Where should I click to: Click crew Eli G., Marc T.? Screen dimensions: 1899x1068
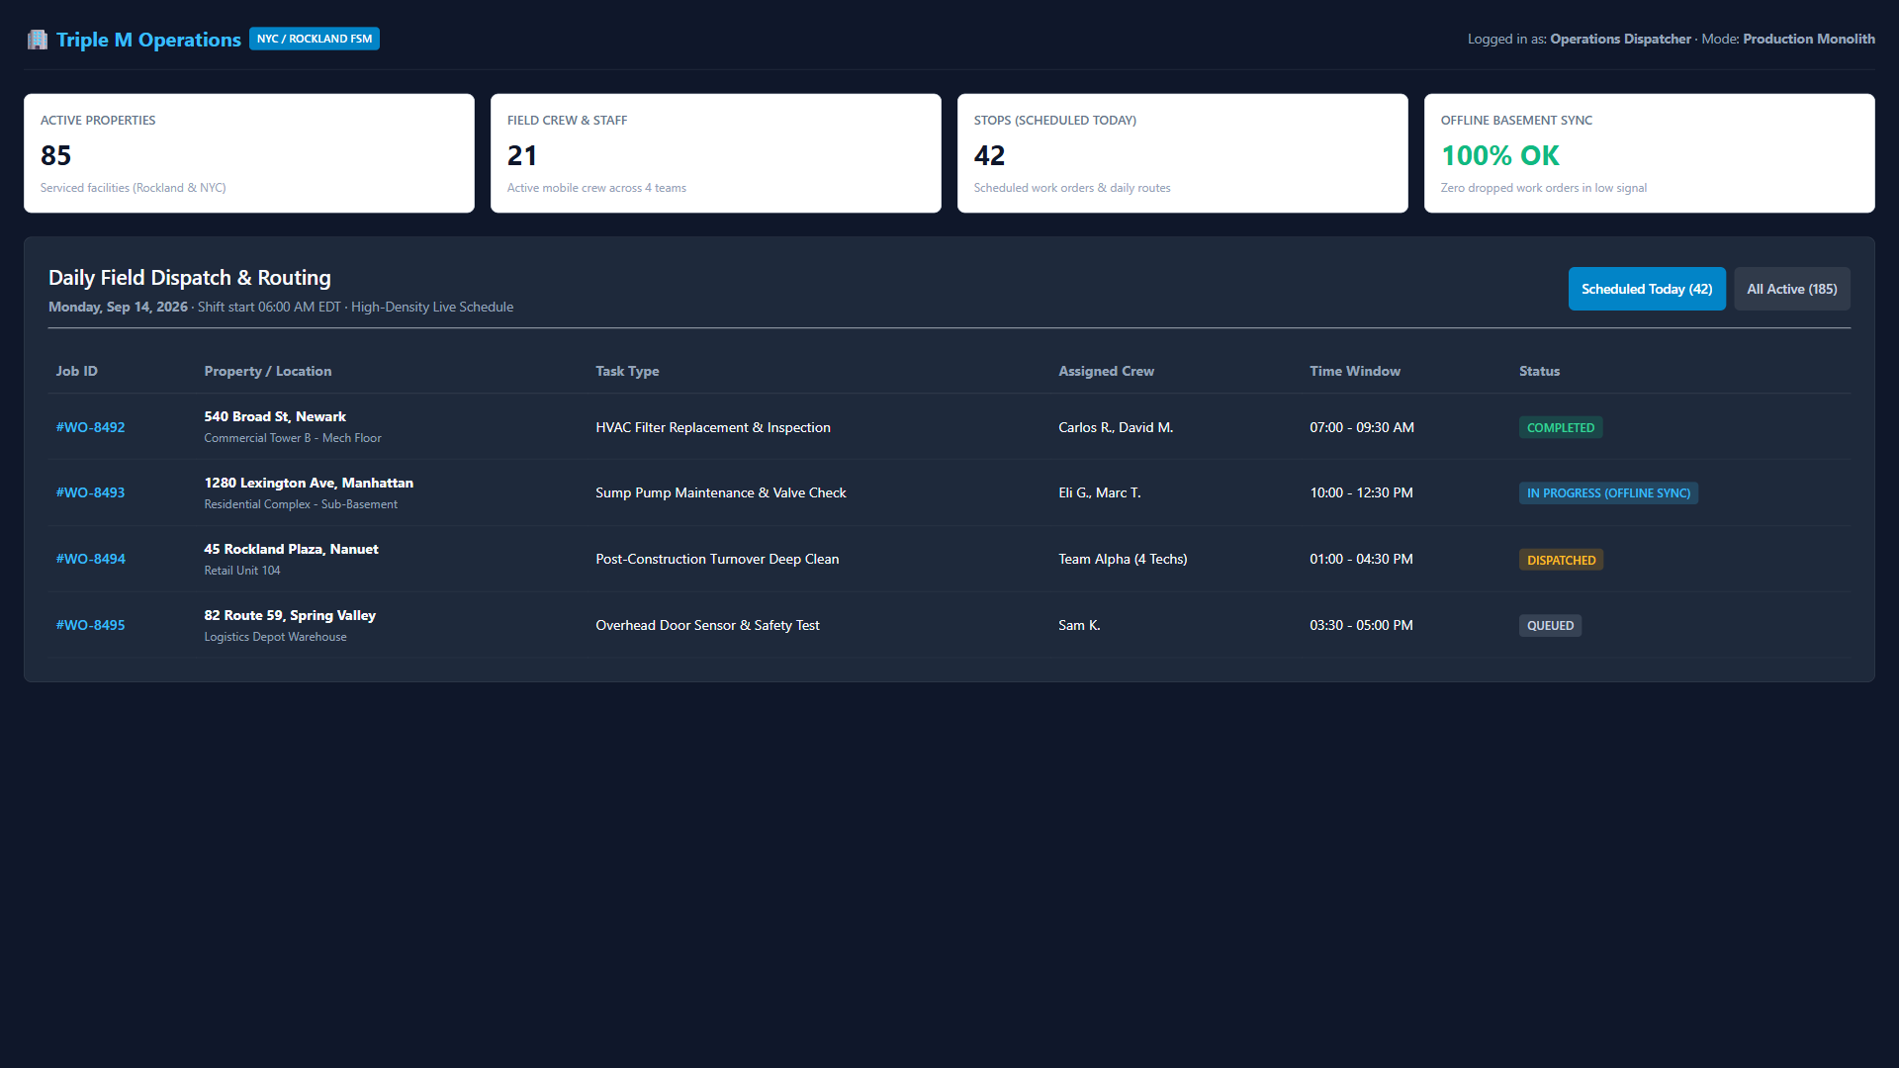click(1100, 492)
